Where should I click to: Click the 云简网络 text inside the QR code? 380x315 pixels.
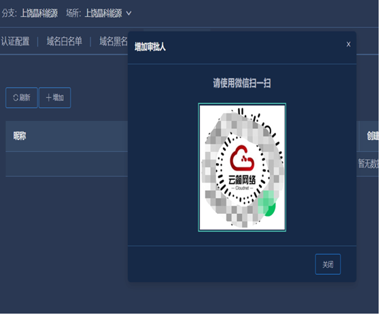click(x=243, y=180)
